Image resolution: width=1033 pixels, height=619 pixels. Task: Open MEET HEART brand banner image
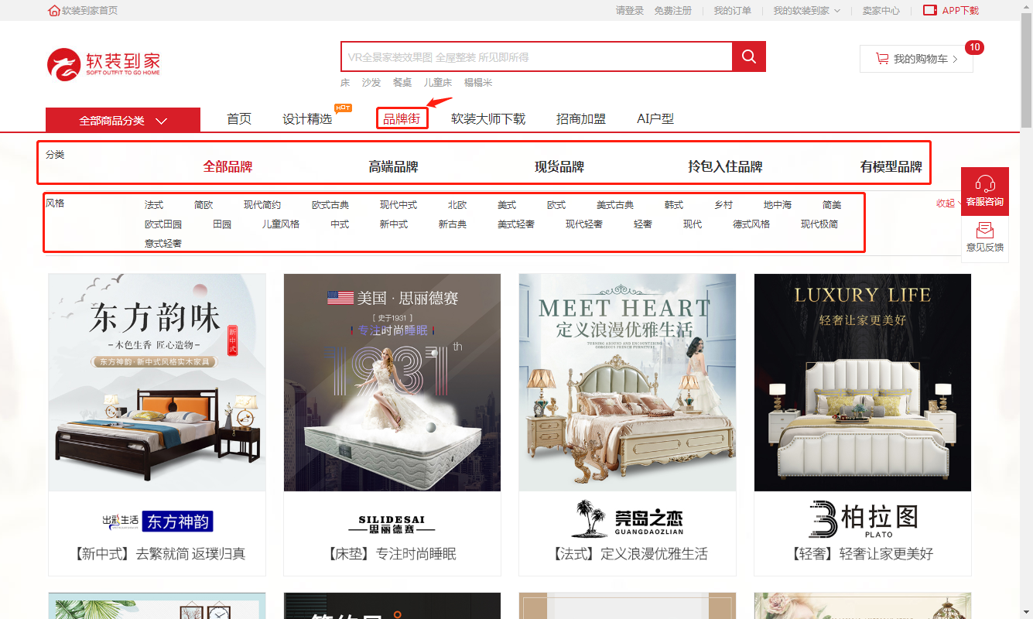[628, 382]
